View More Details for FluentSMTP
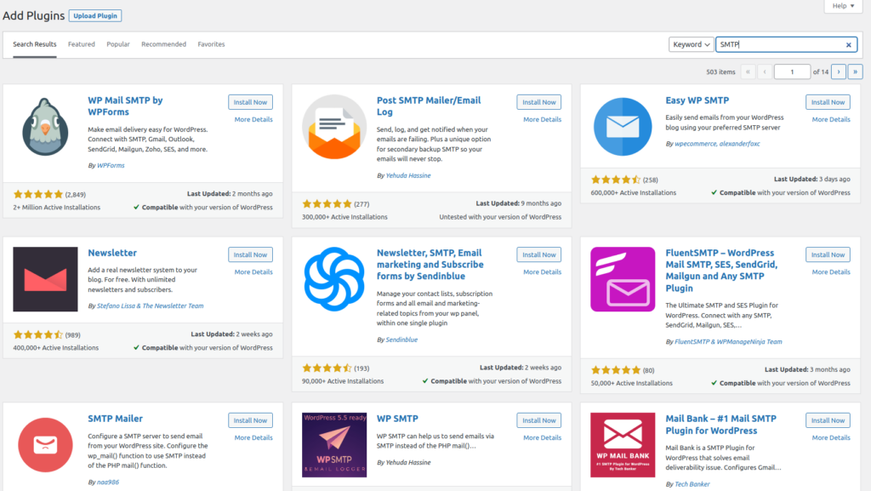 pos(831,272)
